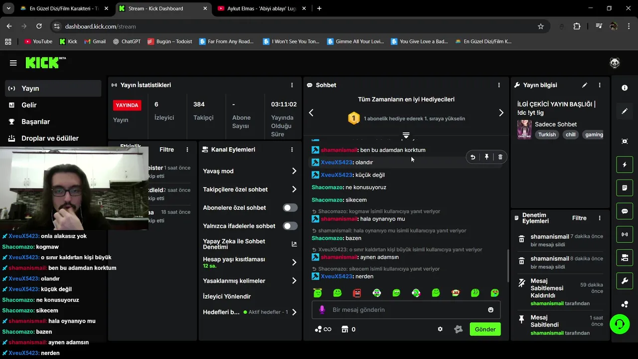Open the profile avatar in top right
The height and width of the screenshot is (359, 638).
[x=615, y=63]
